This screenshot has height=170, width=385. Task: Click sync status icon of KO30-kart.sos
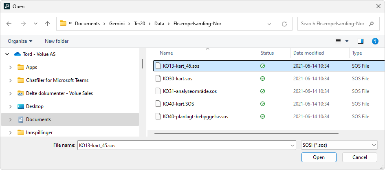coord(262,79)
